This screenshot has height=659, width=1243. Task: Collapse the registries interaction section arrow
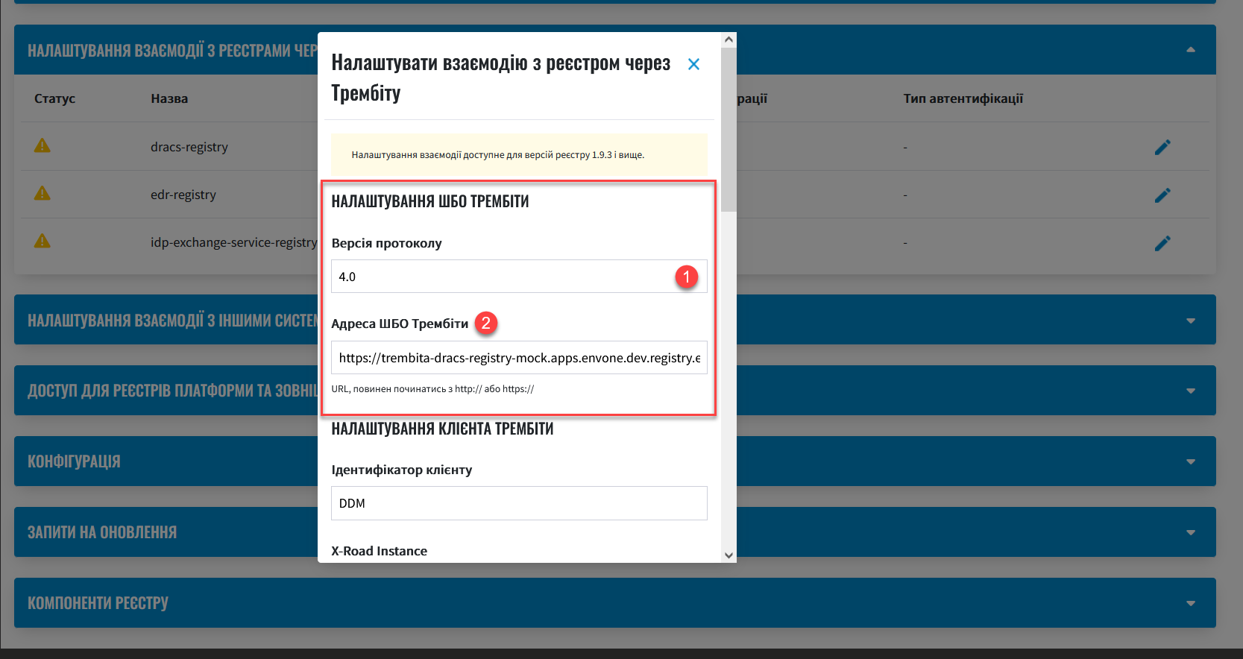tap(1191, 50)
